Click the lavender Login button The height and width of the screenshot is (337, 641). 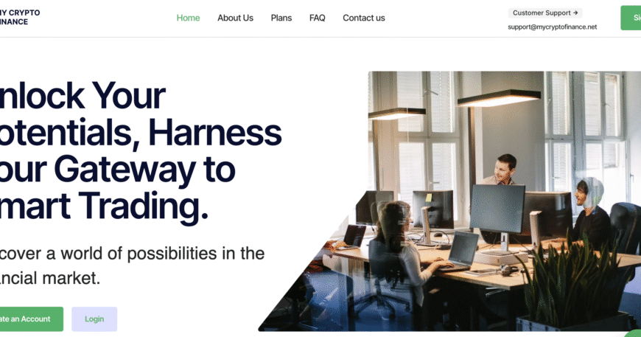94,319
